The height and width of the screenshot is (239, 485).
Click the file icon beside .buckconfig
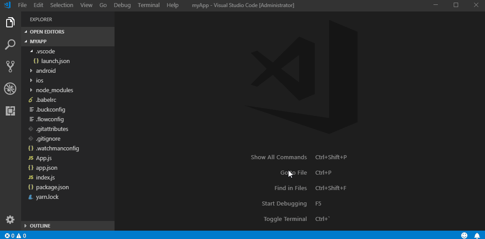(31, 110)
